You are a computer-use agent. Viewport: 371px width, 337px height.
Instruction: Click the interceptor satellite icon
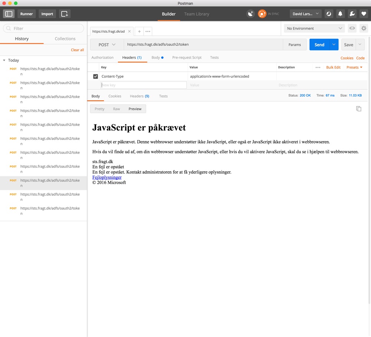(250, 14)
